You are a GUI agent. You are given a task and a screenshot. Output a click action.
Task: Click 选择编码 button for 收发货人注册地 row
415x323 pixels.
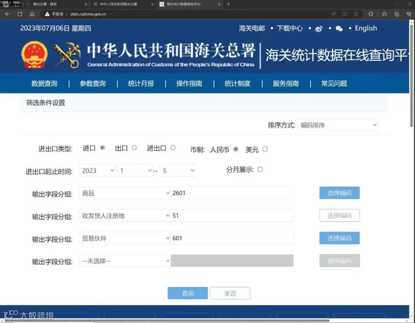click(x=340, y=215)
